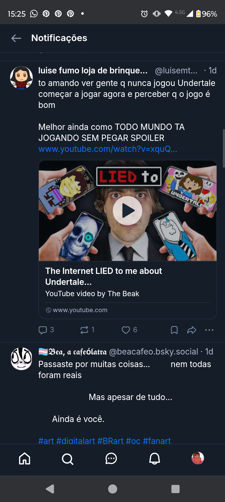Bookmark the Undertale post

[174, 330]
